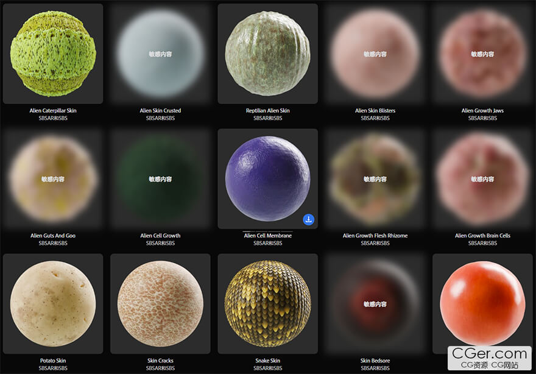Viewport: 536px width, 374px height.
Task: Click the Alien Growth Brain Cells title
Action: tap(482, 236)
